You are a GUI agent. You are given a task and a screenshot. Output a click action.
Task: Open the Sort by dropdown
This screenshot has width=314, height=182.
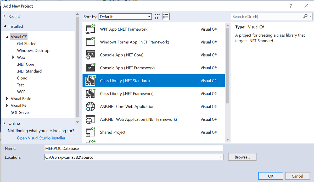[149, 16]
